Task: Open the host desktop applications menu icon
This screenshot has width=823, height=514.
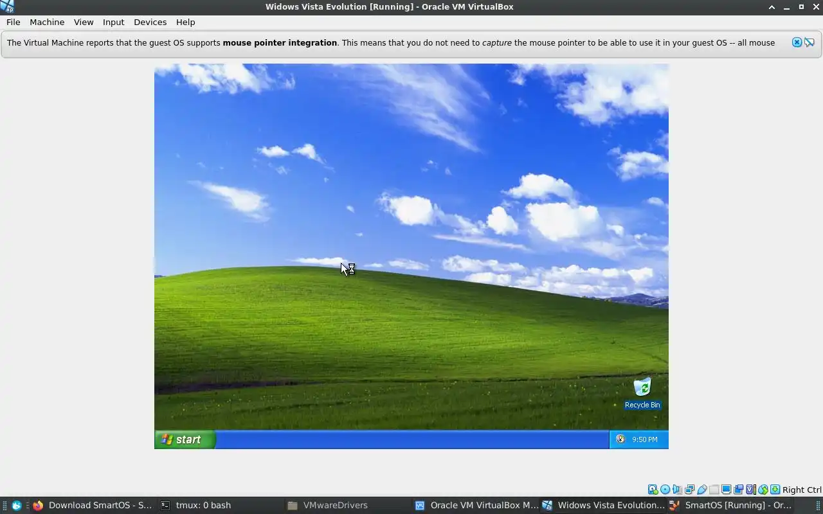Action: click(17, 505)
